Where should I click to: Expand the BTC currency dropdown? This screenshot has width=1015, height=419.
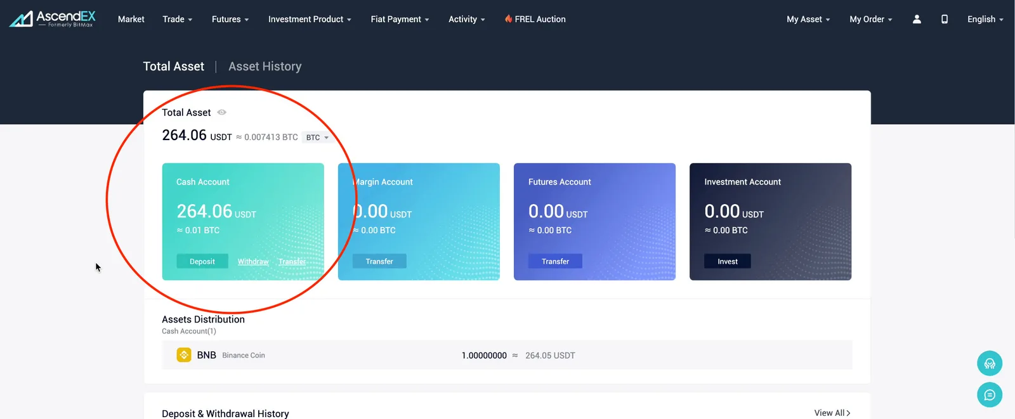coord(317,138)
